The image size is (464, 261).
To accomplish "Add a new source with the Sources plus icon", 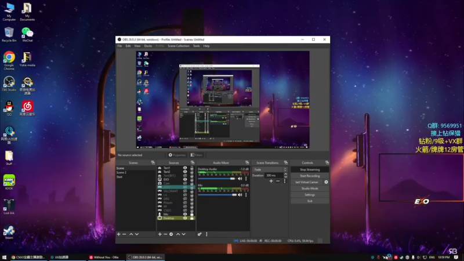I will pyautogui.click(x=160, y=234).
